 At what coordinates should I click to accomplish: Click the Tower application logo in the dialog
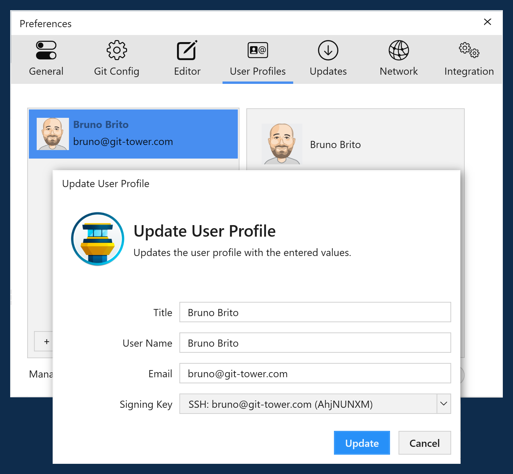click(97, 239)
